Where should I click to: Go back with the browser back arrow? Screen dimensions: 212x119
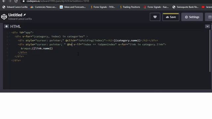[4, 1]
